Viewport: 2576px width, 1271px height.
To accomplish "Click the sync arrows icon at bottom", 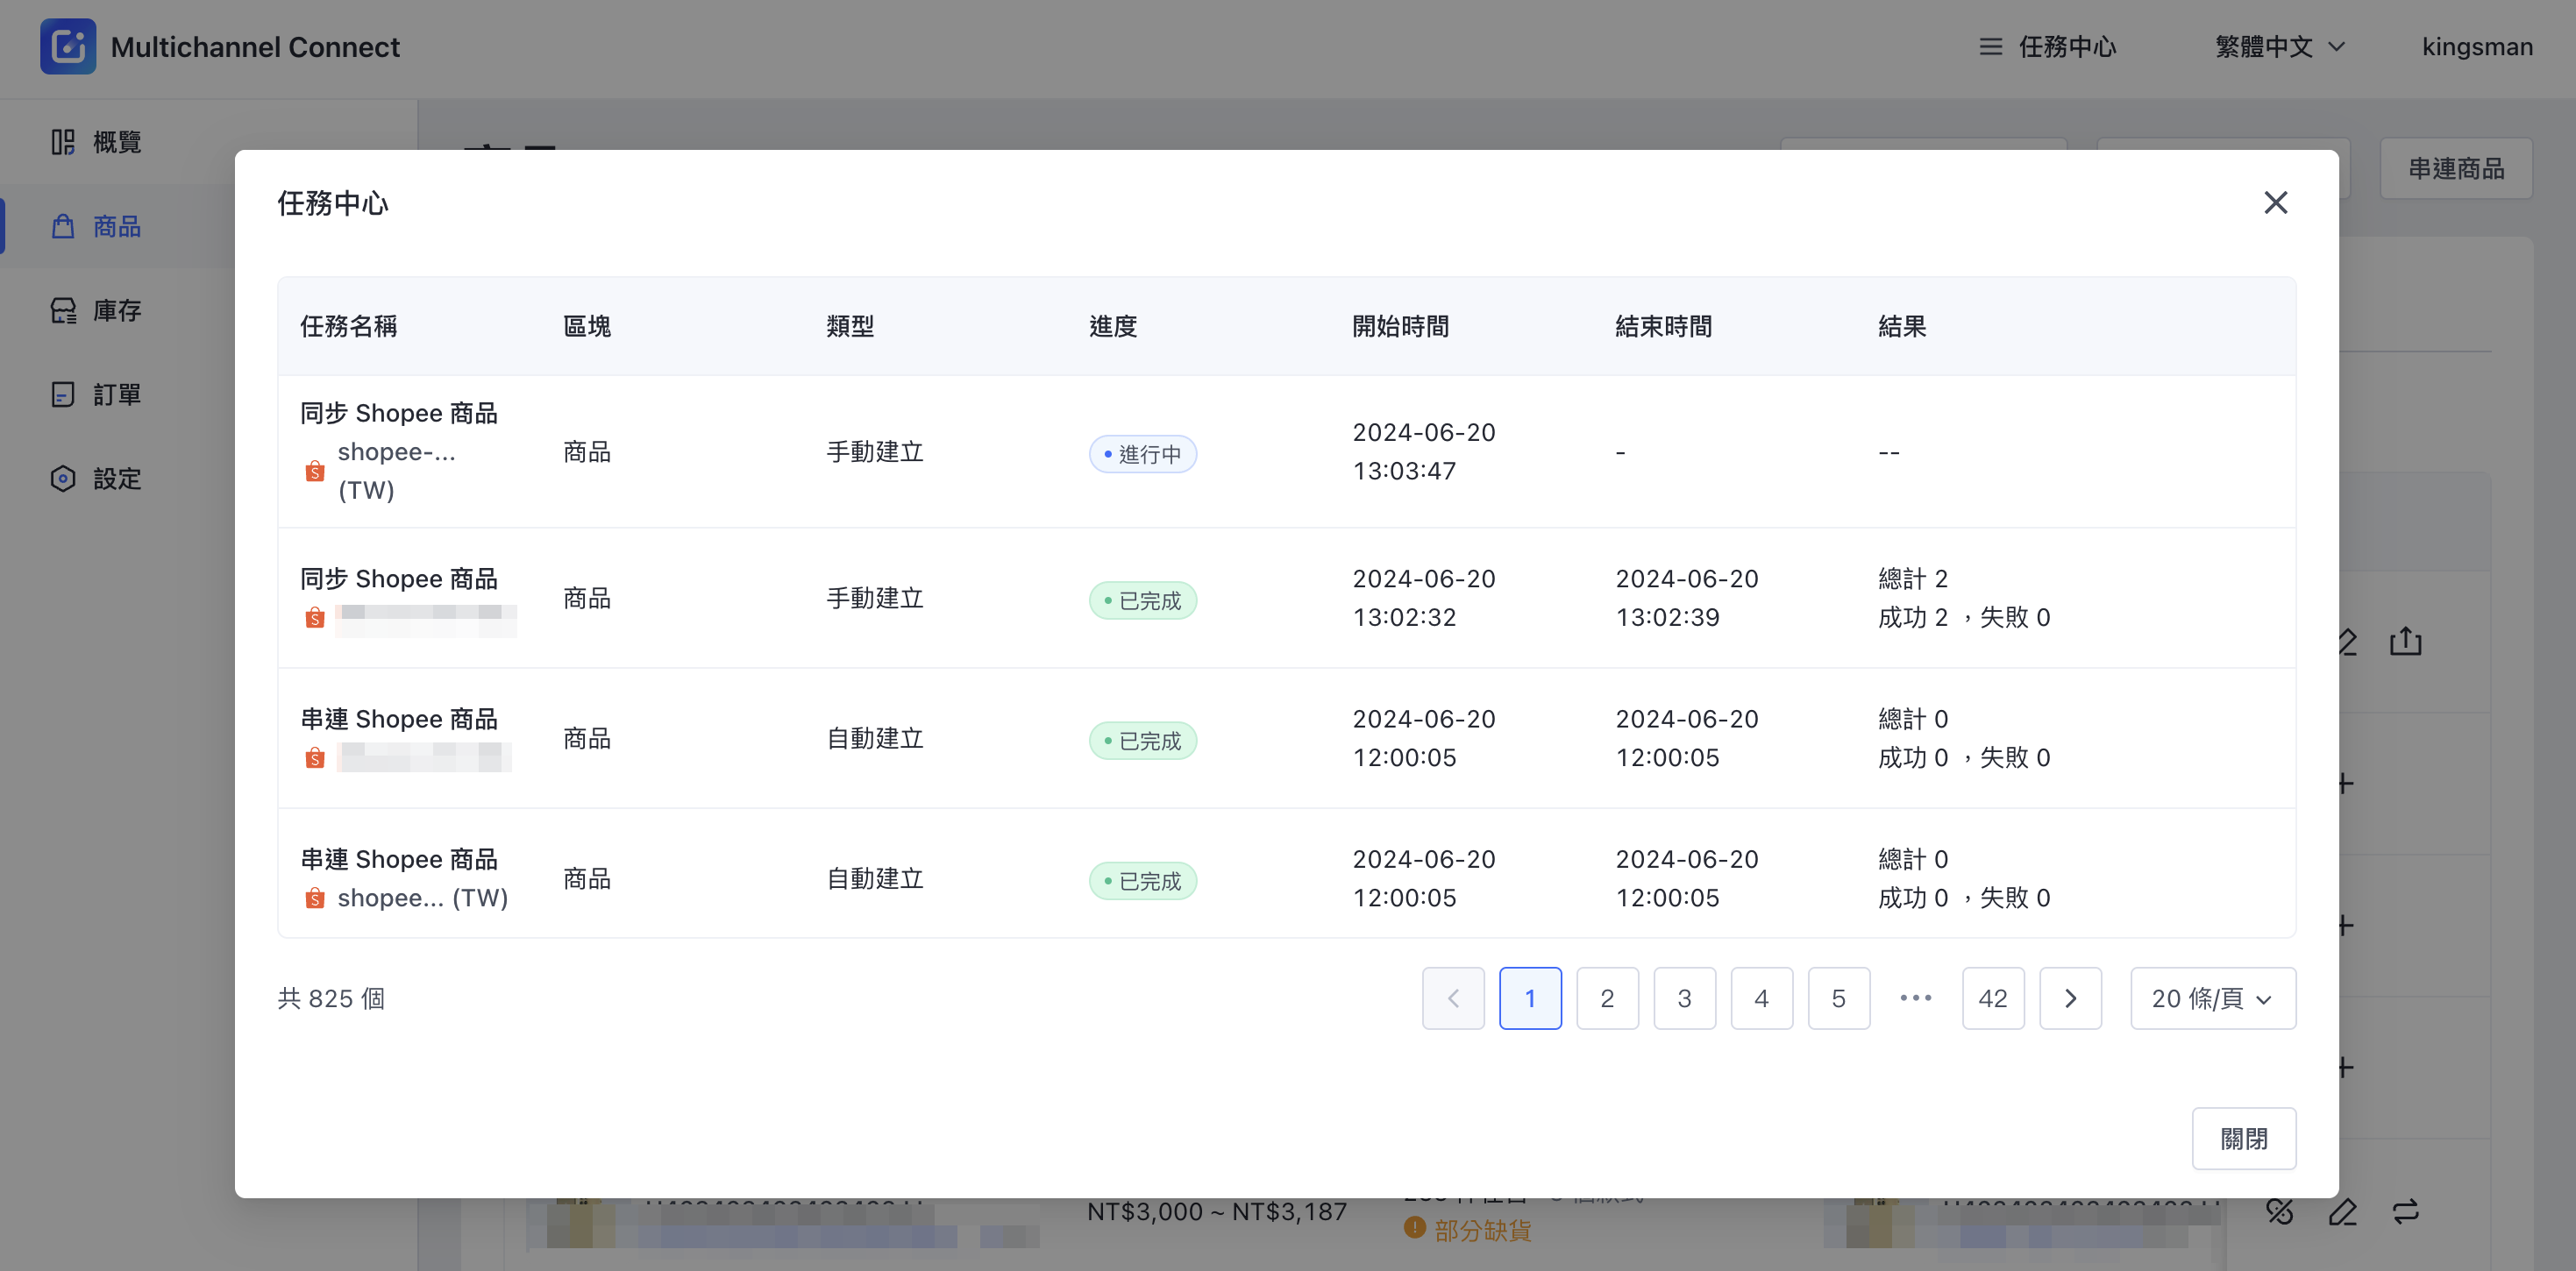I will pyautogui.click(x=2405, y=1211).
